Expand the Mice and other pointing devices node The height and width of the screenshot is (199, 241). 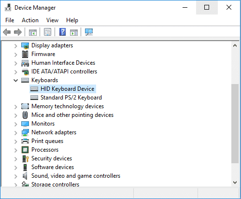[x=15, y=115]
